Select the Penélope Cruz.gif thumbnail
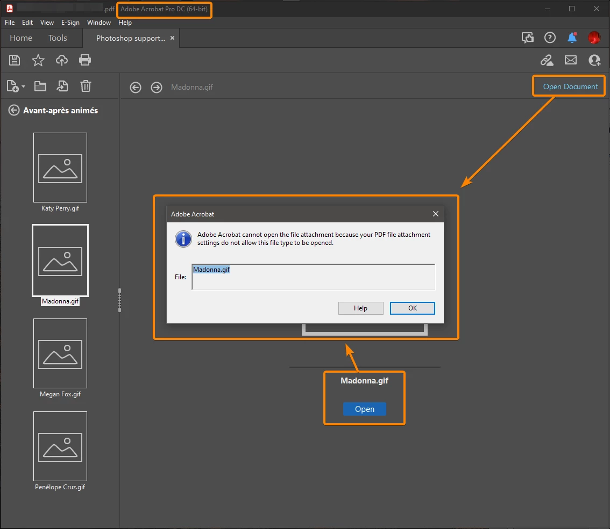Screen dimensions: 610x529 click(60, 446)
